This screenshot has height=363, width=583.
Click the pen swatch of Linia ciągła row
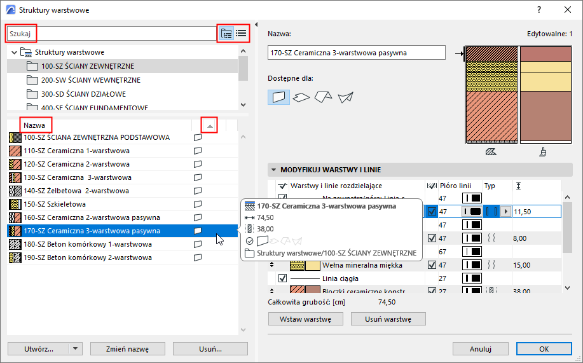tap(472, 278)
